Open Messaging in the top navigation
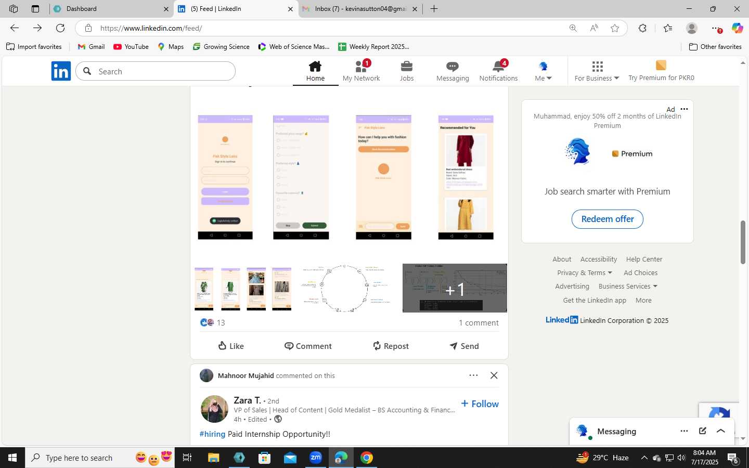 453,71
